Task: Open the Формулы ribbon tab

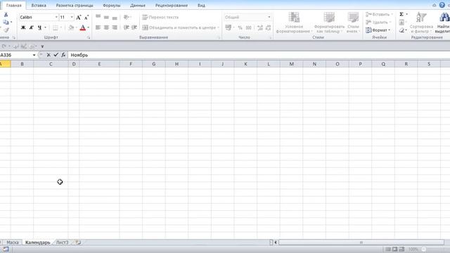Action: 112,6
